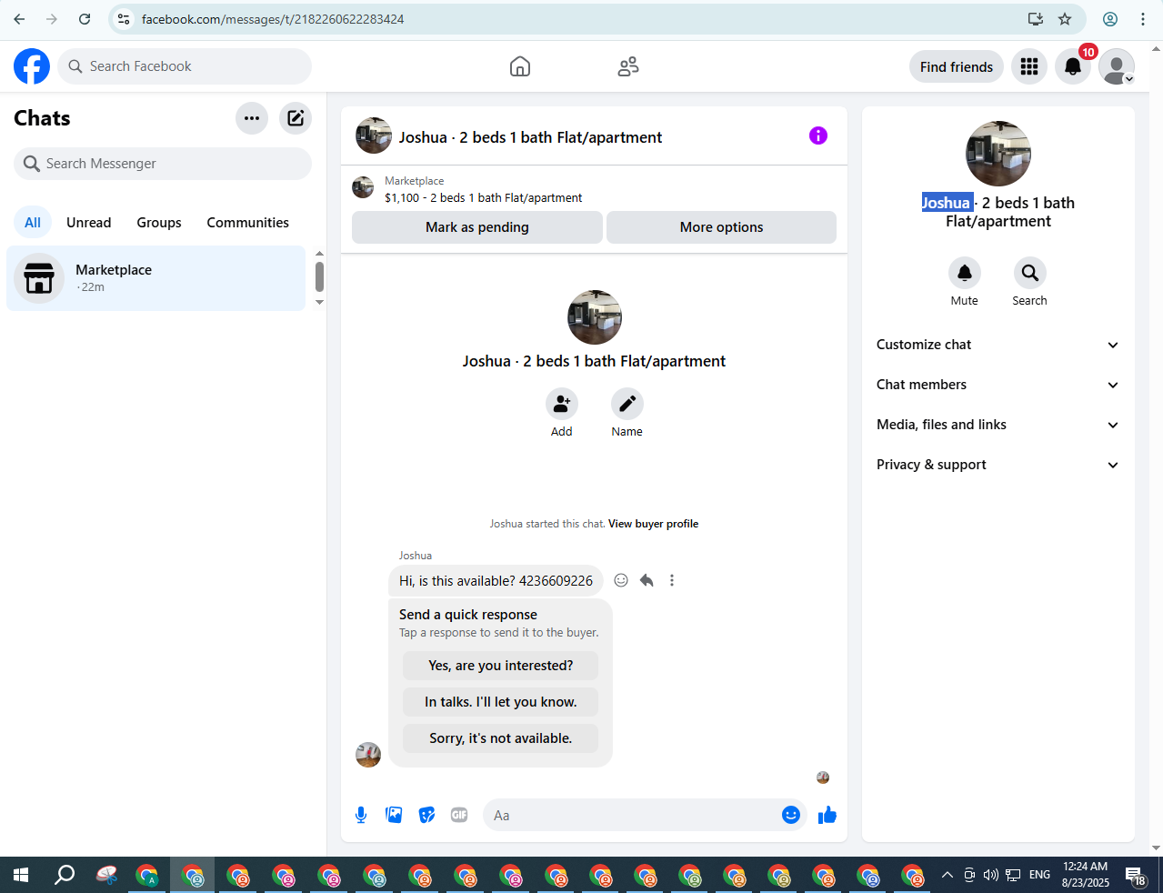Screen dimensions: 1163x893
Task: Reply to Joshua's message arrow icon
Action: pos(647,580)
